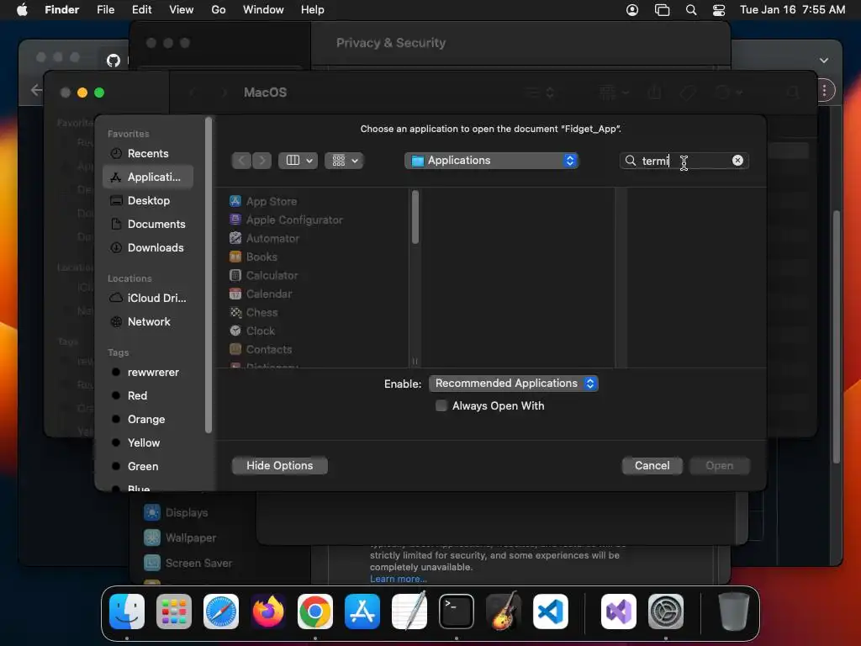Click the search field containing termi
This screenshot has width=861, height=646.
tap(684, 161)
